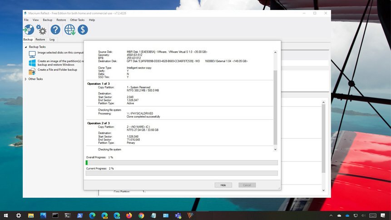This screenshot has height=220, width=391.
Task: Click the dollar sign purchase icon
Action: coord(83,30)
